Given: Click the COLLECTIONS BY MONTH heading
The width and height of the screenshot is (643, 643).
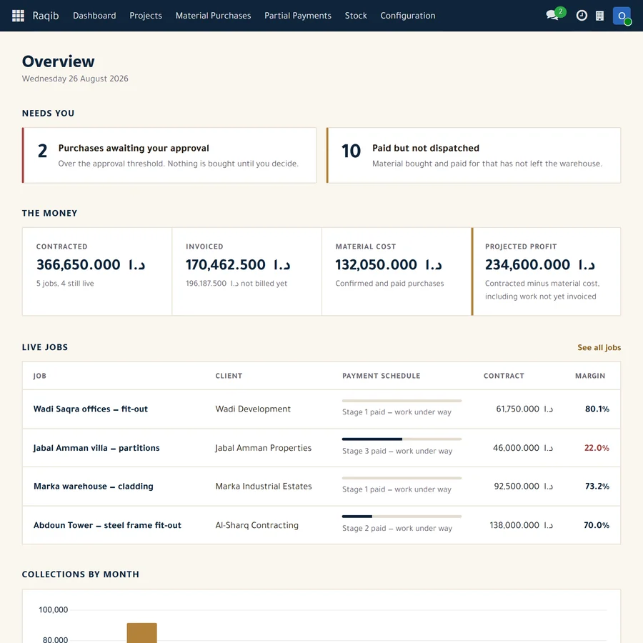Looking at the screenshot, I should tap(80, 574).
